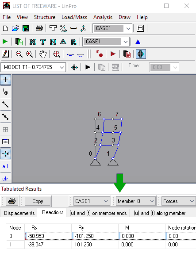Open the File menu

[7, 17]
